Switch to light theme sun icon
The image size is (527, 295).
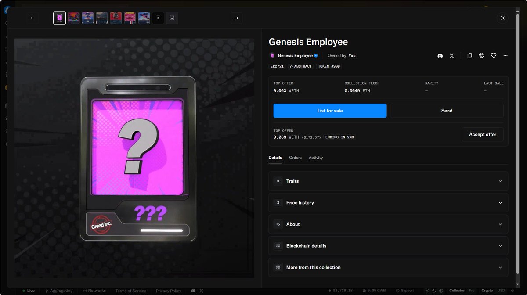click(427, 291)
